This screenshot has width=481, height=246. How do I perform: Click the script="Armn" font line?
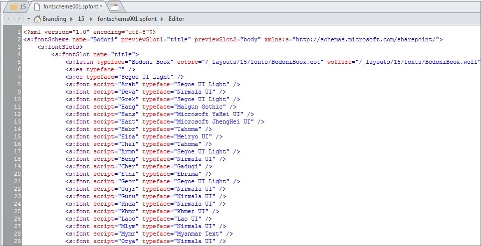[x=153, y=151]
